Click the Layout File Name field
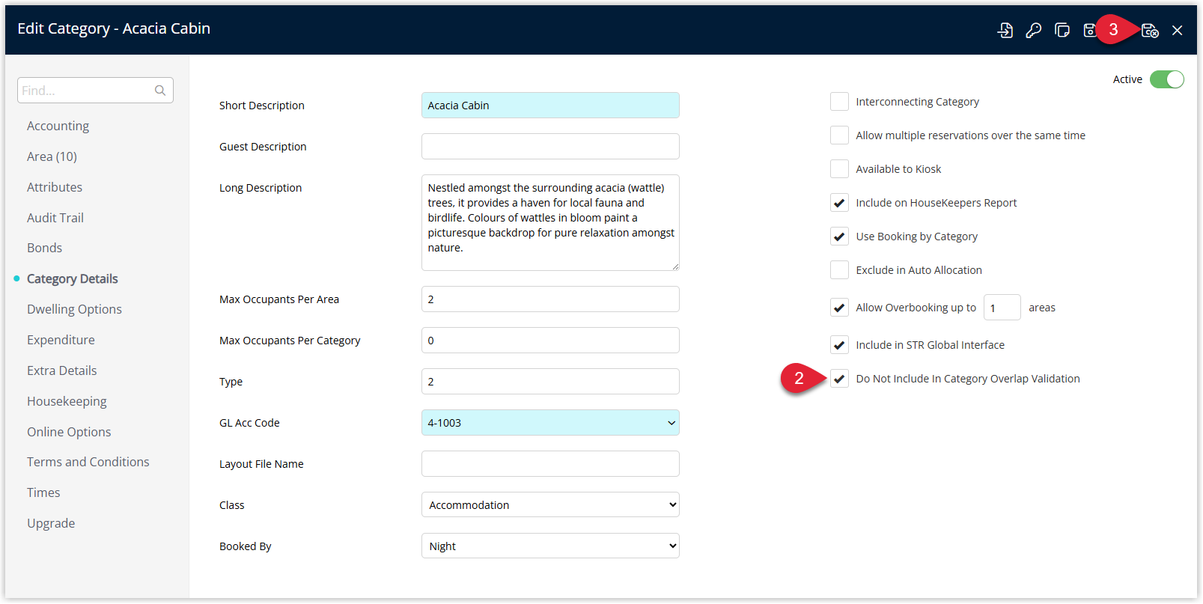The image size is (1203, 604). (550, 464)
